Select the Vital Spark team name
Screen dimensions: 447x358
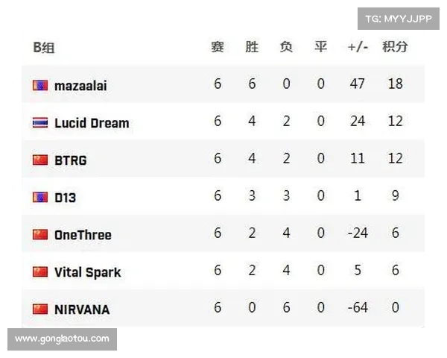[x=87, y=272]
